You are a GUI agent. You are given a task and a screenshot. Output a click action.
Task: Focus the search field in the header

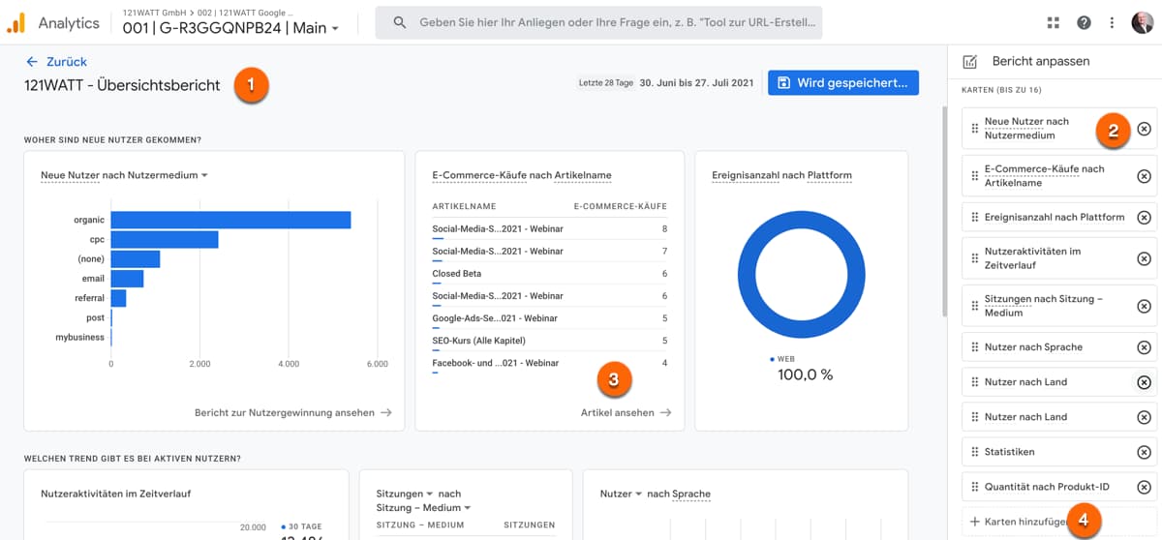pos(598,22)
